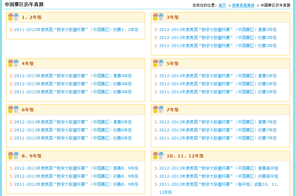Click the medal icon beside 7年级 heading

(158, 110)
